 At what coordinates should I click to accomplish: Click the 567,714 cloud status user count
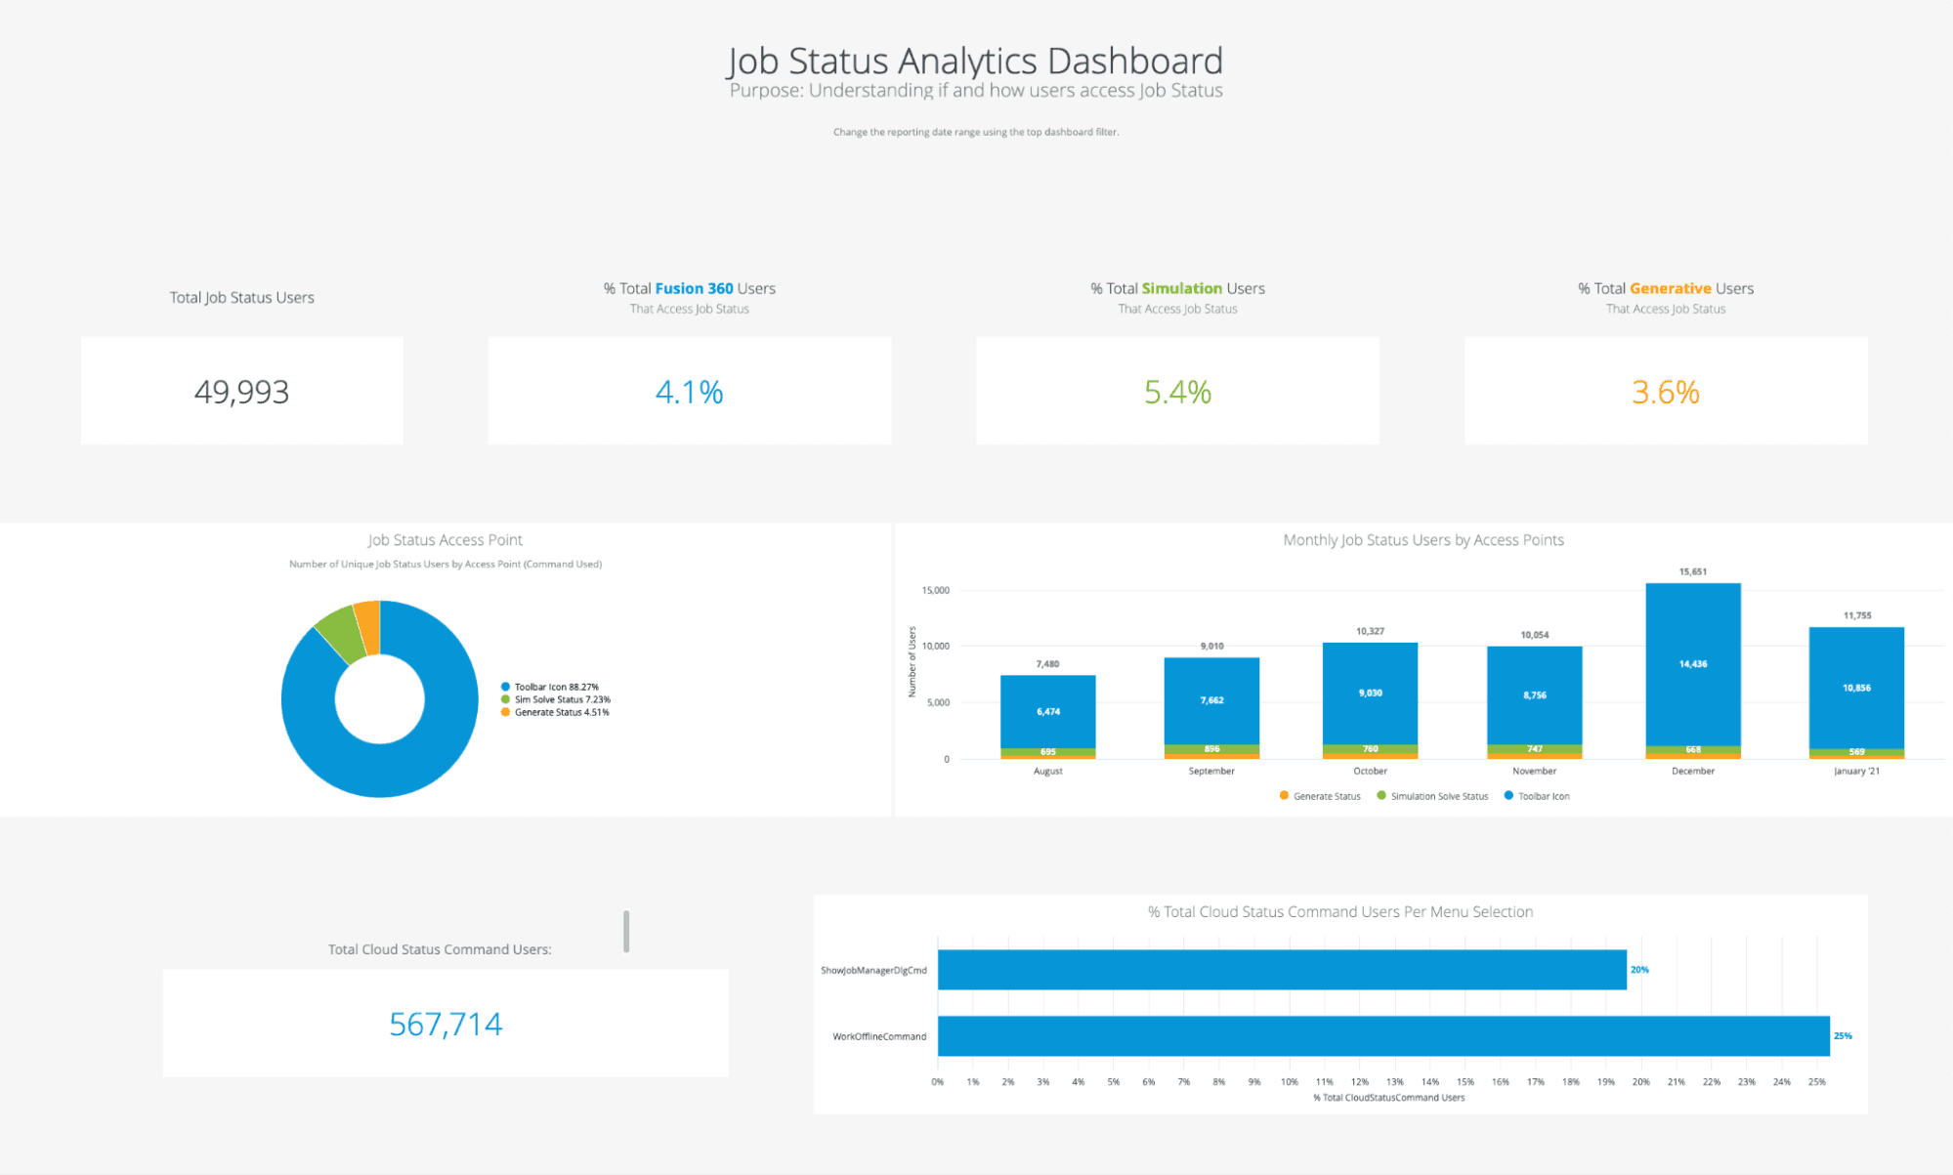446,1023
